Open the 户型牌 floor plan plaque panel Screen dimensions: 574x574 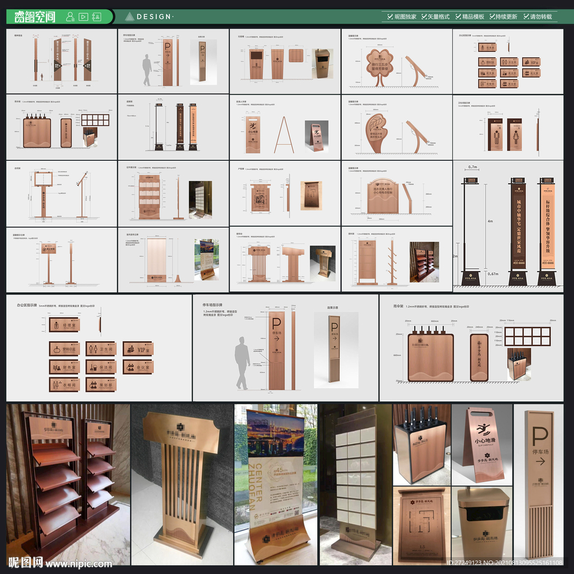point(285,193)
